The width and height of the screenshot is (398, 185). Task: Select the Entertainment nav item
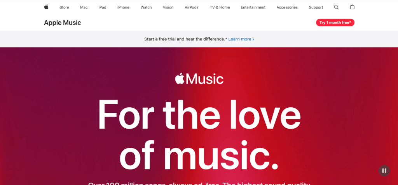click(253, 7)
